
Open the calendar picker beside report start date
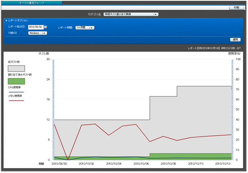point(46,27)
